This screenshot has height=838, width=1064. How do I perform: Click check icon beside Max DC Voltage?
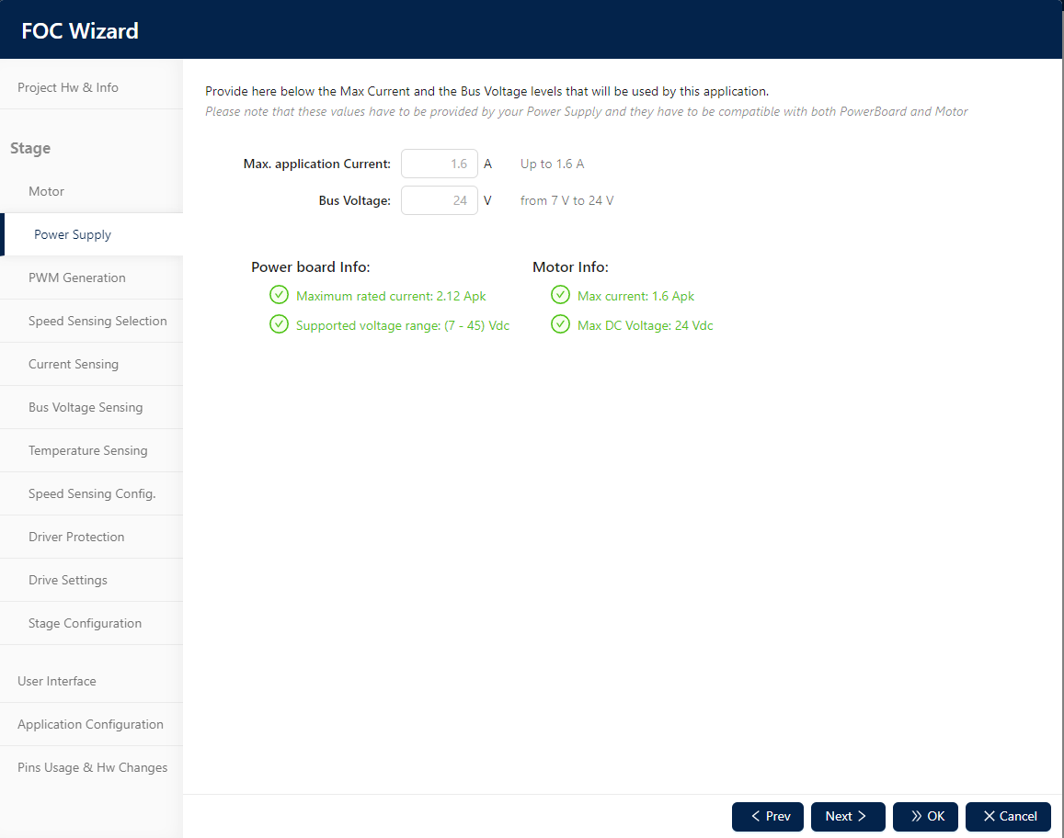click(x=560, y=324)
